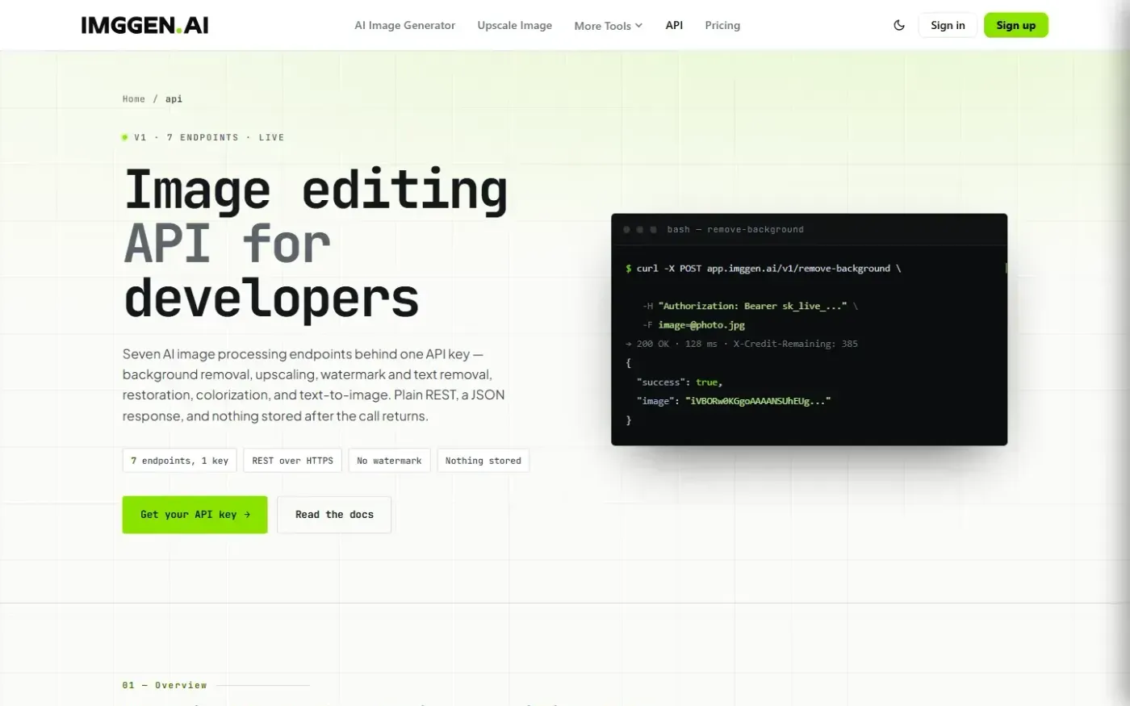1130x706 pixels.
Task: Click the '01 — Overview' section label
Action: tap(165, 685)
